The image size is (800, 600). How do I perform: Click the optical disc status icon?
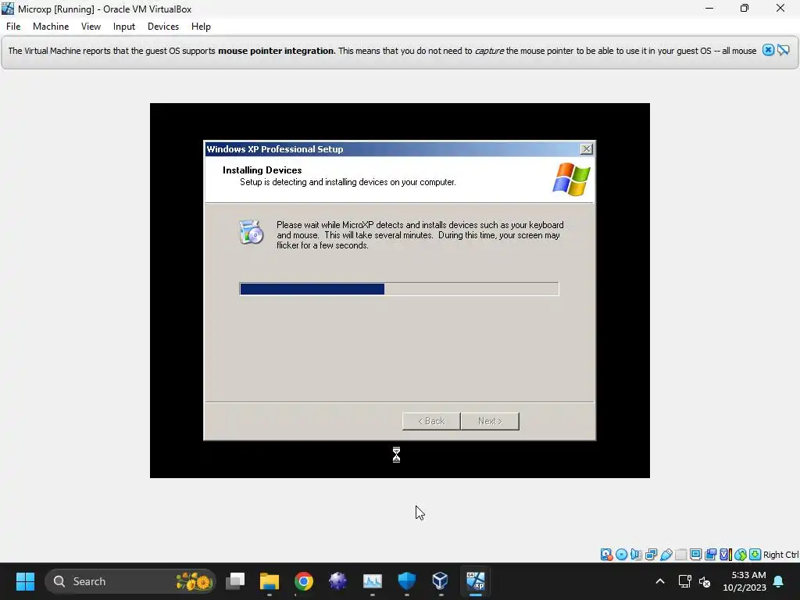click(621, 555)
